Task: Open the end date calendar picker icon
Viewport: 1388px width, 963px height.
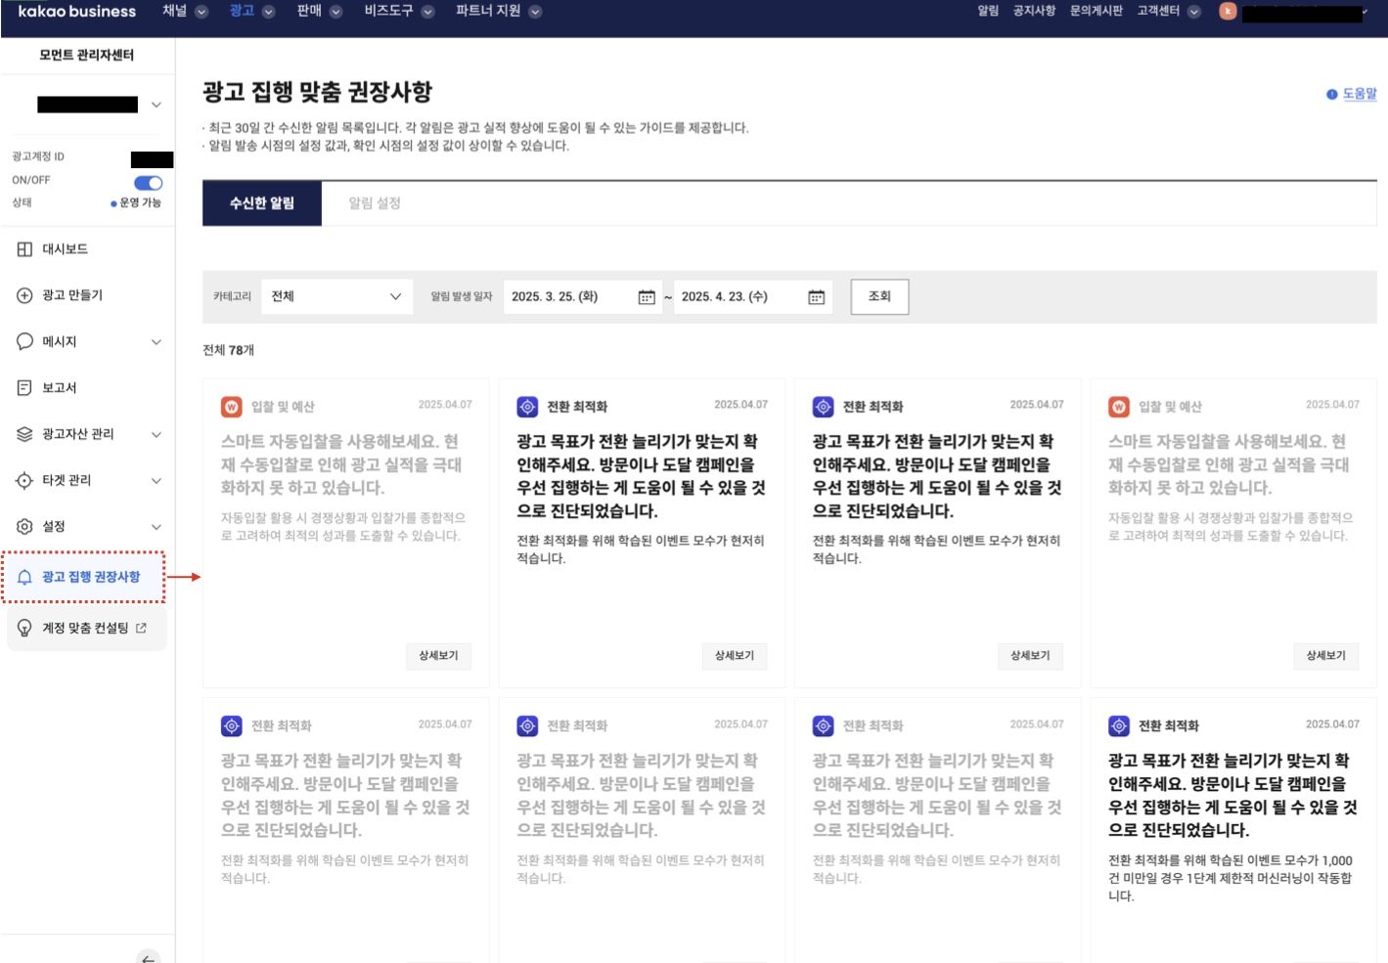Action: [x=816, y=297]
